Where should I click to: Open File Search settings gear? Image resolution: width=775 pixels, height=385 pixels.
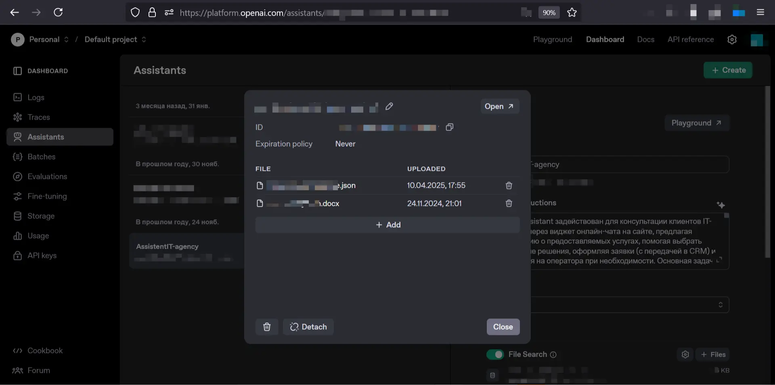coord(685,354)
